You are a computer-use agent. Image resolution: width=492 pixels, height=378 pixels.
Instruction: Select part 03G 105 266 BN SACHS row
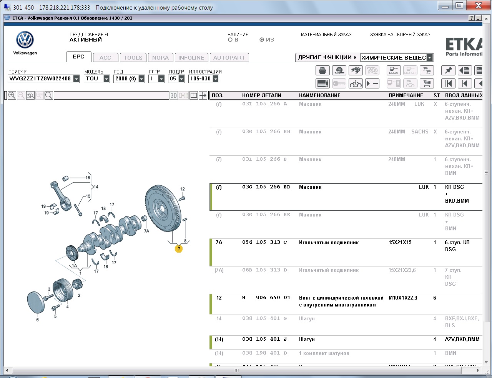[346, 142]
